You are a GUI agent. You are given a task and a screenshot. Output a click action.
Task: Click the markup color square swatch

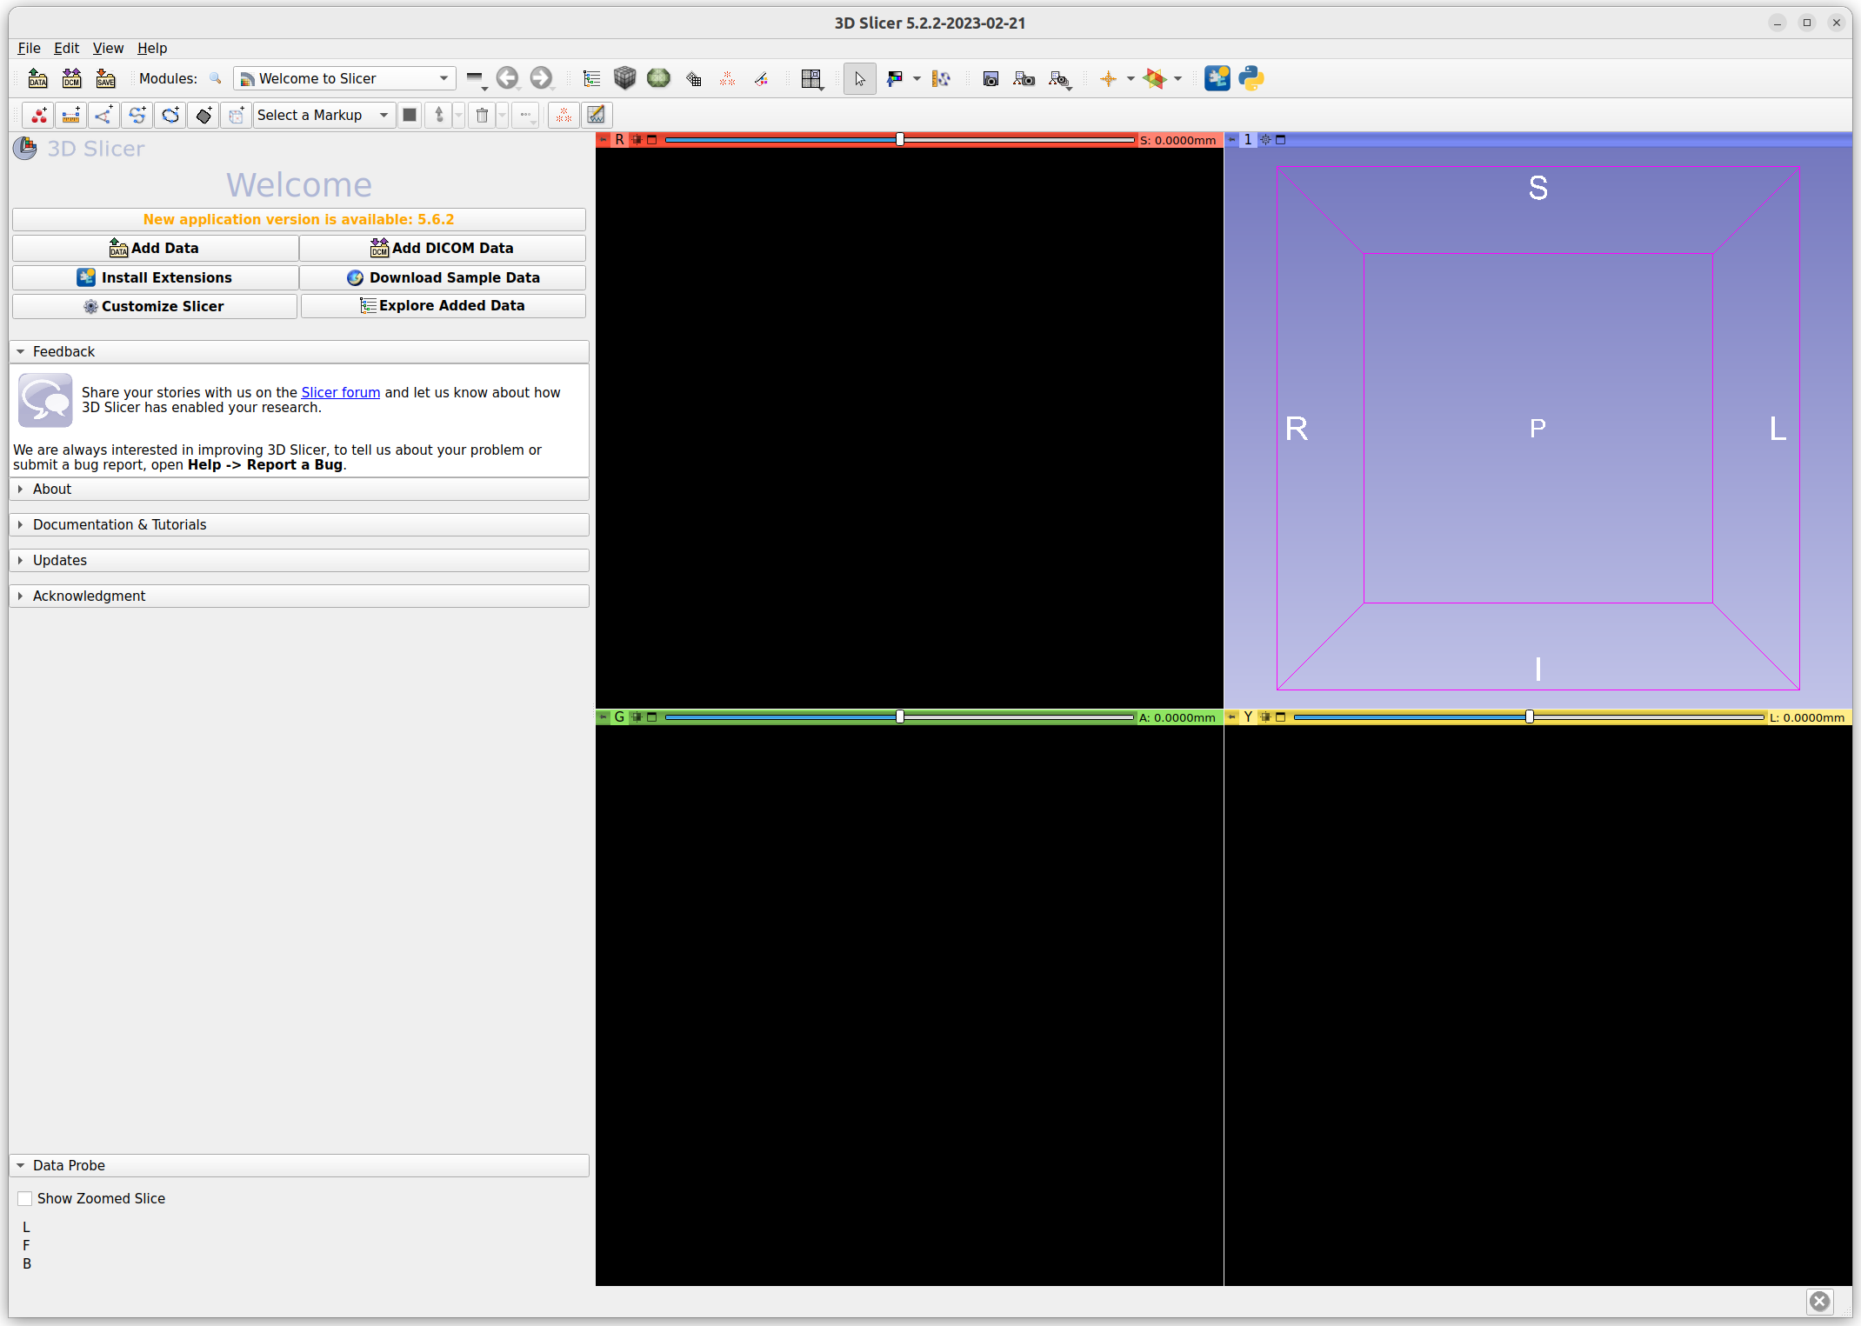410,115
